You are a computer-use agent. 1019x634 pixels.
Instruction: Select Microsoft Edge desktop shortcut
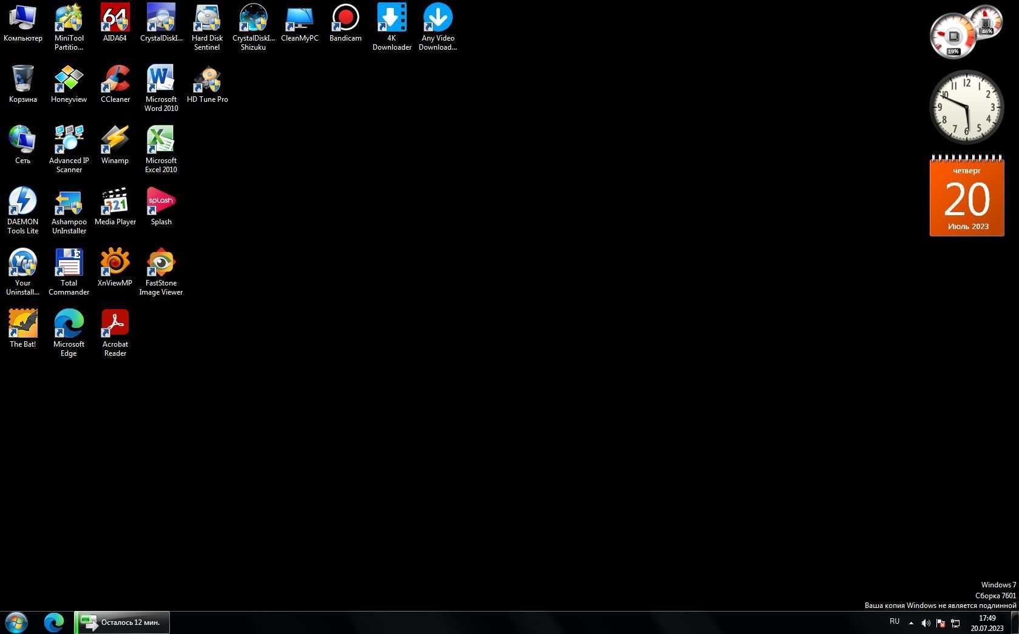coord(69,333)
